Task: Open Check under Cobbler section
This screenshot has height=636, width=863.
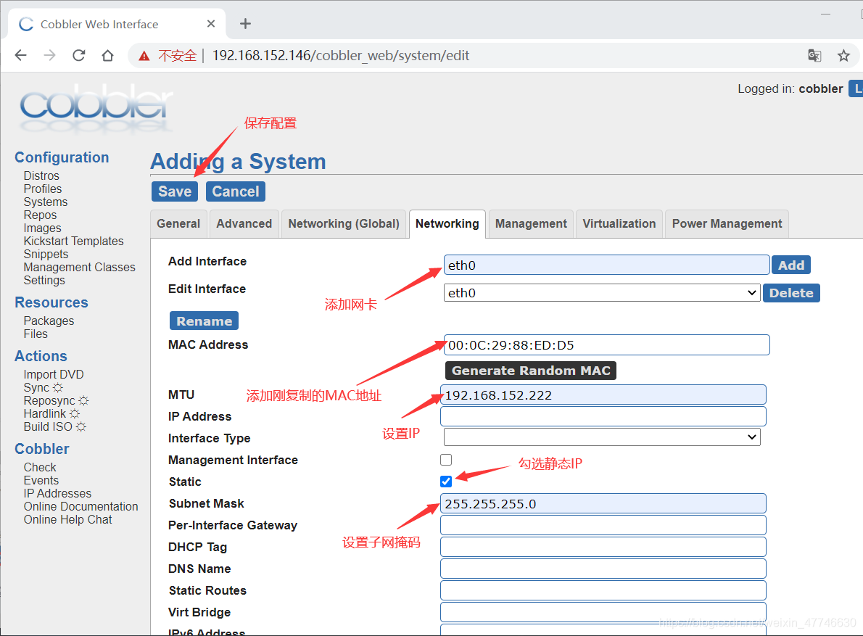Action: (40, 467)
